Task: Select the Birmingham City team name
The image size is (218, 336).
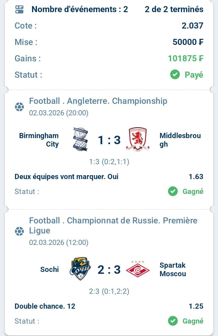Action: (39, 140)
